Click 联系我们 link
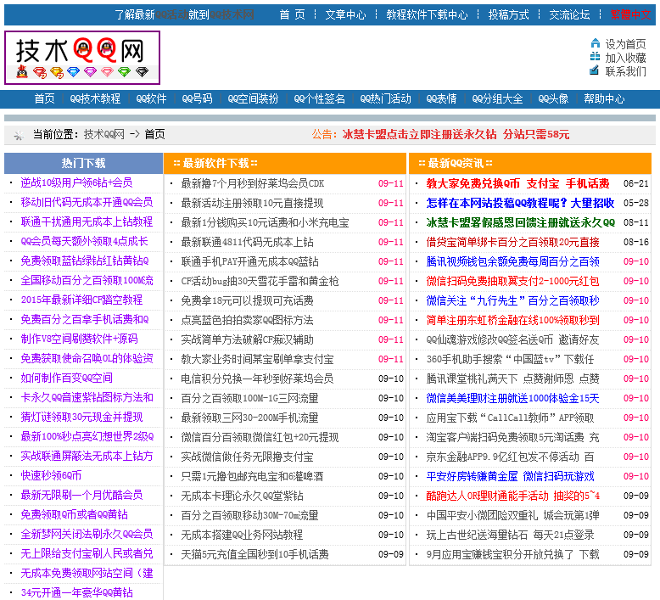Screen dimensions: 660x600 pos(625,70)
